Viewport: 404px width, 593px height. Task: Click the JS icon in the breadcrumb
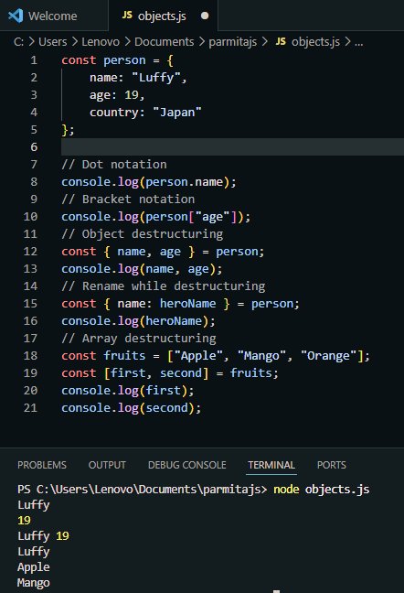[281, 41]
